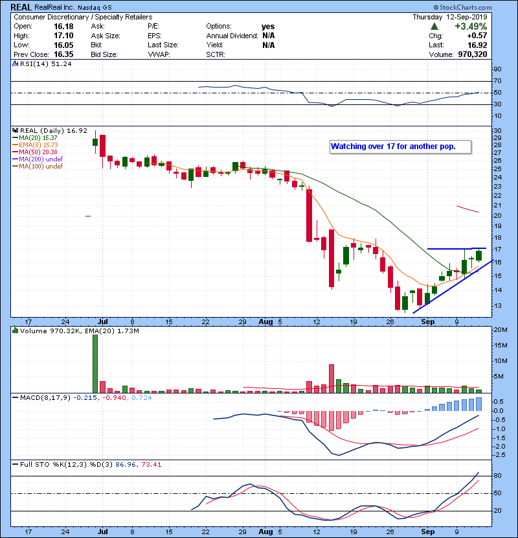Click the MACD histogram value 0.724
Viewport: 518px width, 538px height.
coord(142,398)
